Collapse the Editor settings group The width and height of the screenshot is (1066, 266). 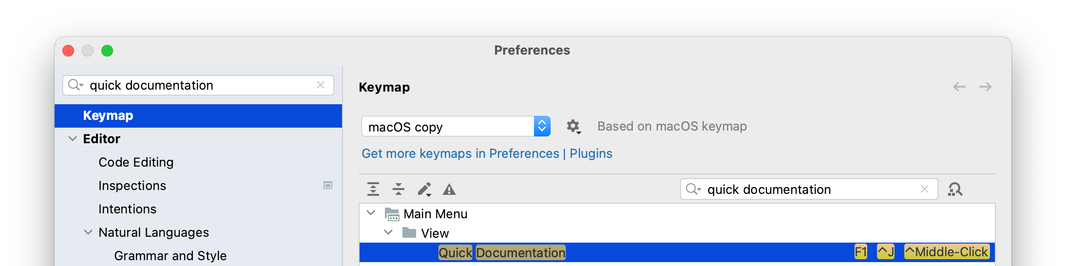coord(73,139)
